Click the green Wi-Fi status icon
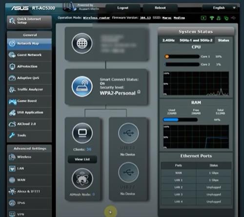Image resolution: width=244 pixels, height=217 pixels. point(212,18)
